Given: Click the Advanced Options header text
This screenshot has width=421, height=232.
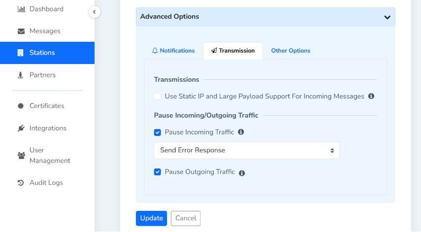Looking at the screenshot, I should (169, 16).
